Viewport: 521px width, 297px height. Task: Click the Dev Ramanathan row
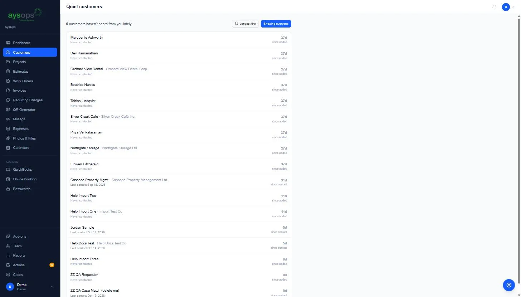pos(179,55)
